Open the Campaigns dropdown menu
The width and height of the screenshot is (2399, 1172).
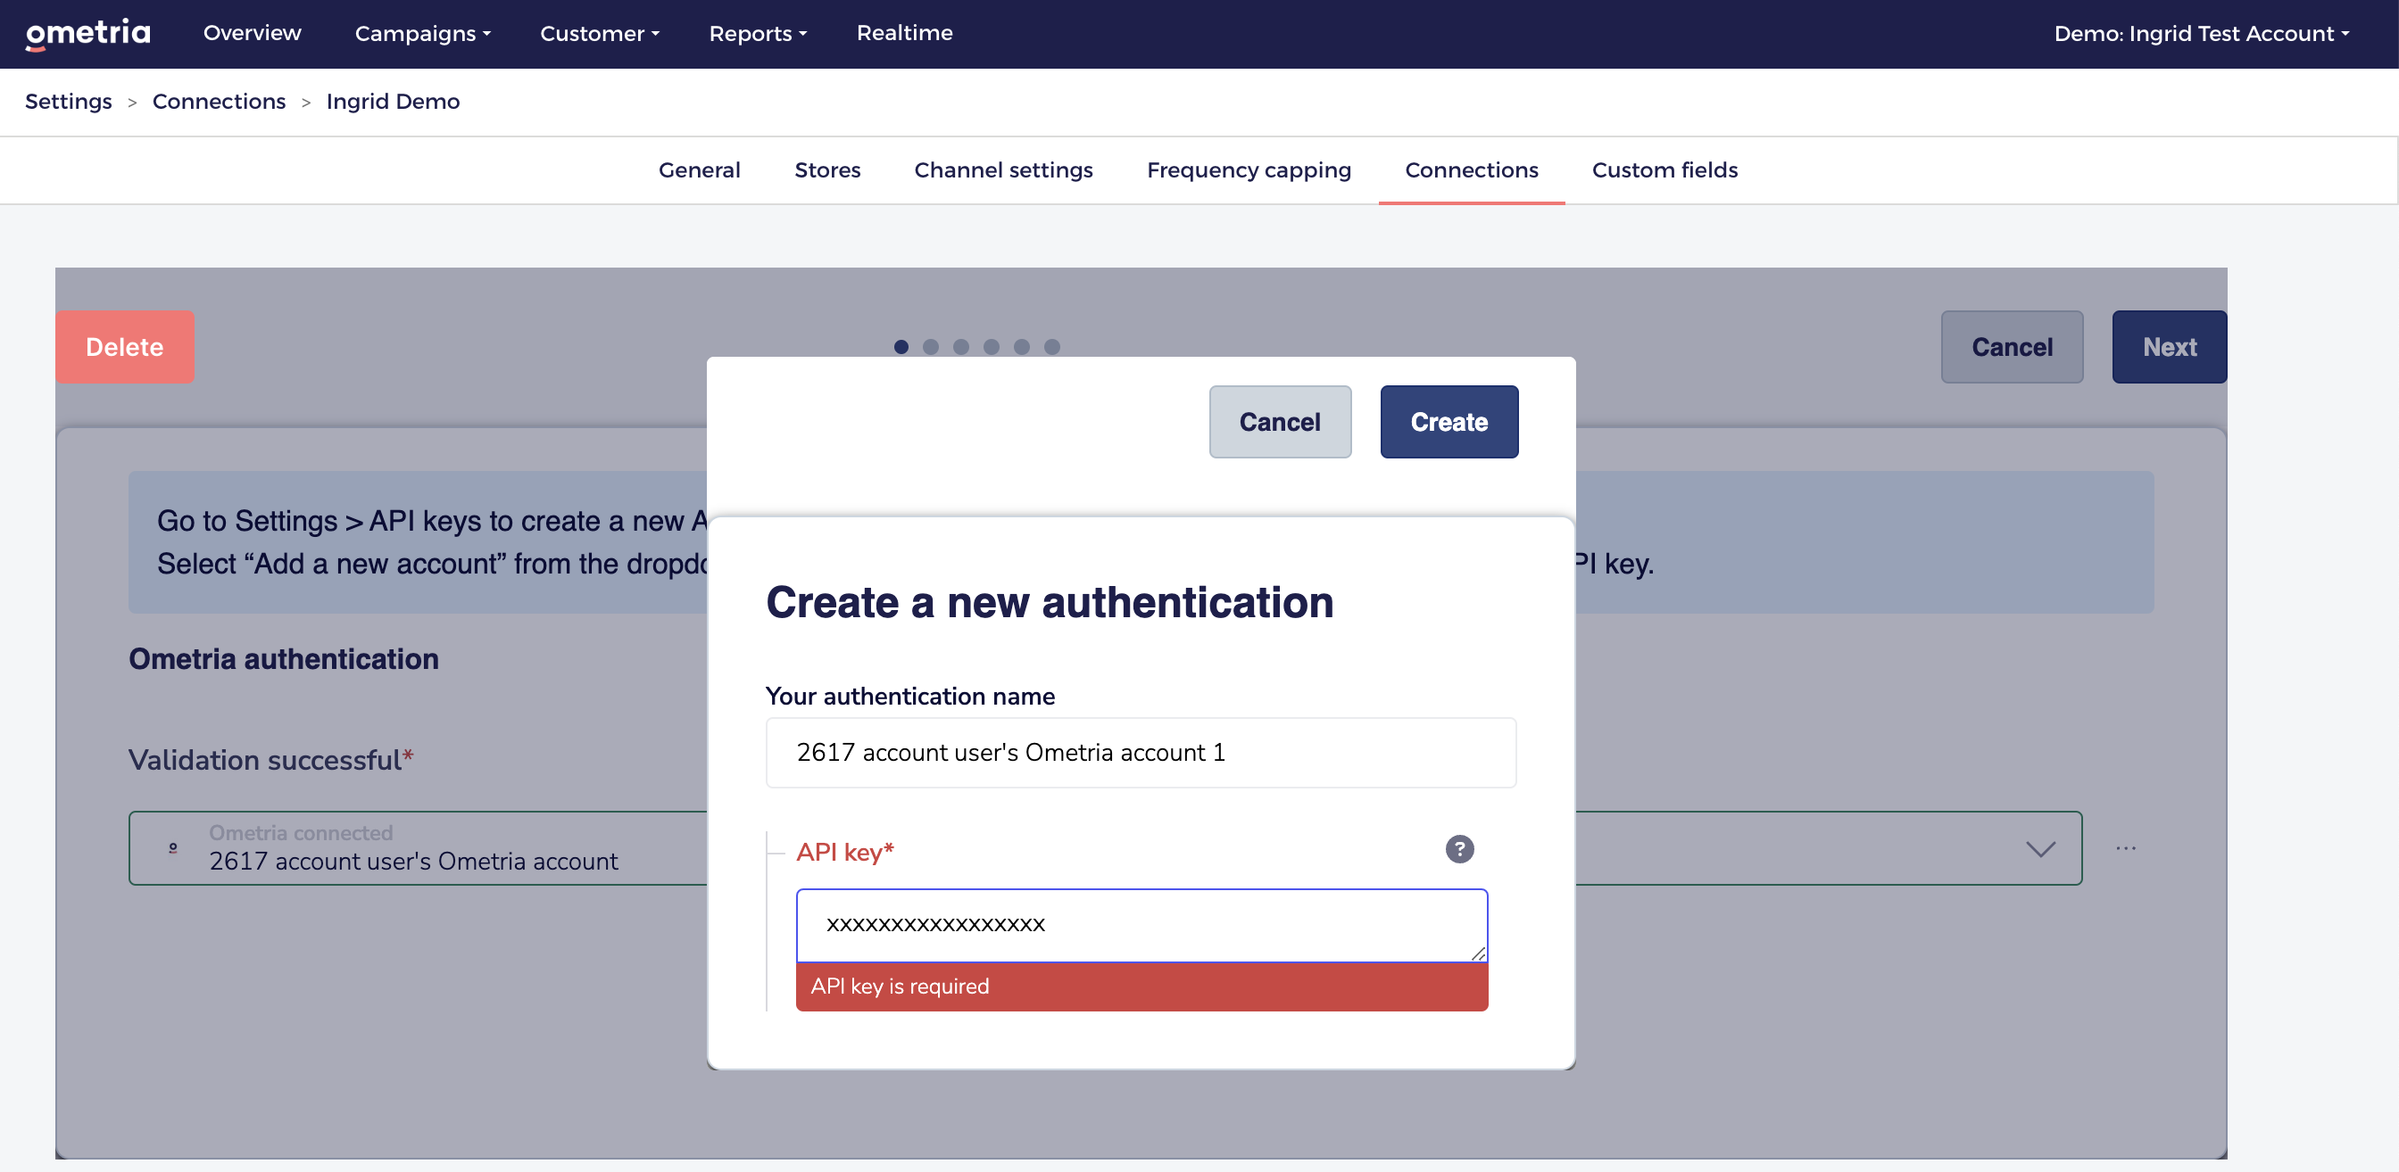point(423,34)
